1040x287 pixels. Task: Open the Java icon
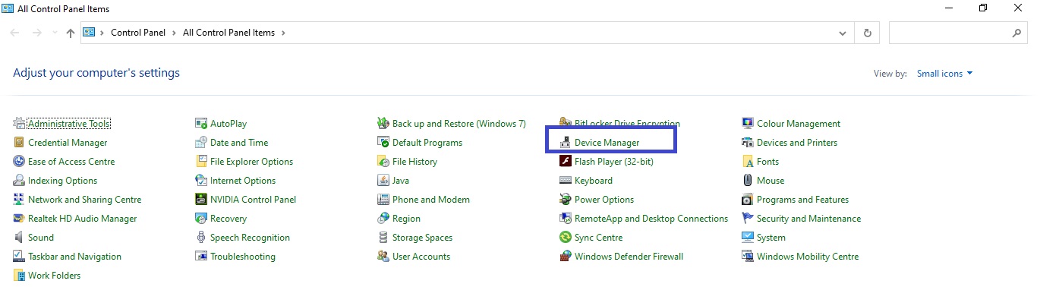pos(383,181)
